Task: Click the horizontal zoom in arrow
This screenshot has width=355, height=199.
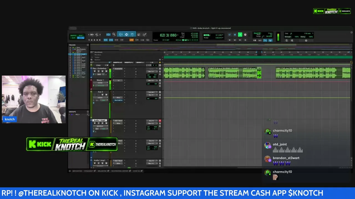Action: (x=100, y=35)
